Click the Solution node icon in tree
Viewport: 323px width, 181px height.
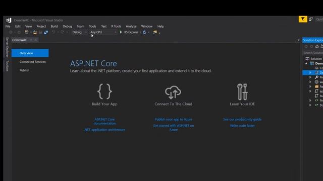tap(307, 59)
